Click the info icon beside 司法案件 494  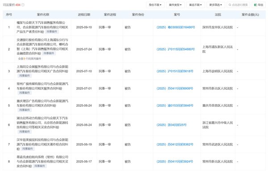tap(23, 5)
